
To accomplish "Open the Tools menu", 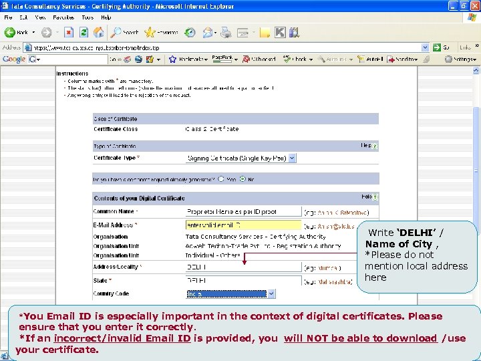I will (88, 17).
